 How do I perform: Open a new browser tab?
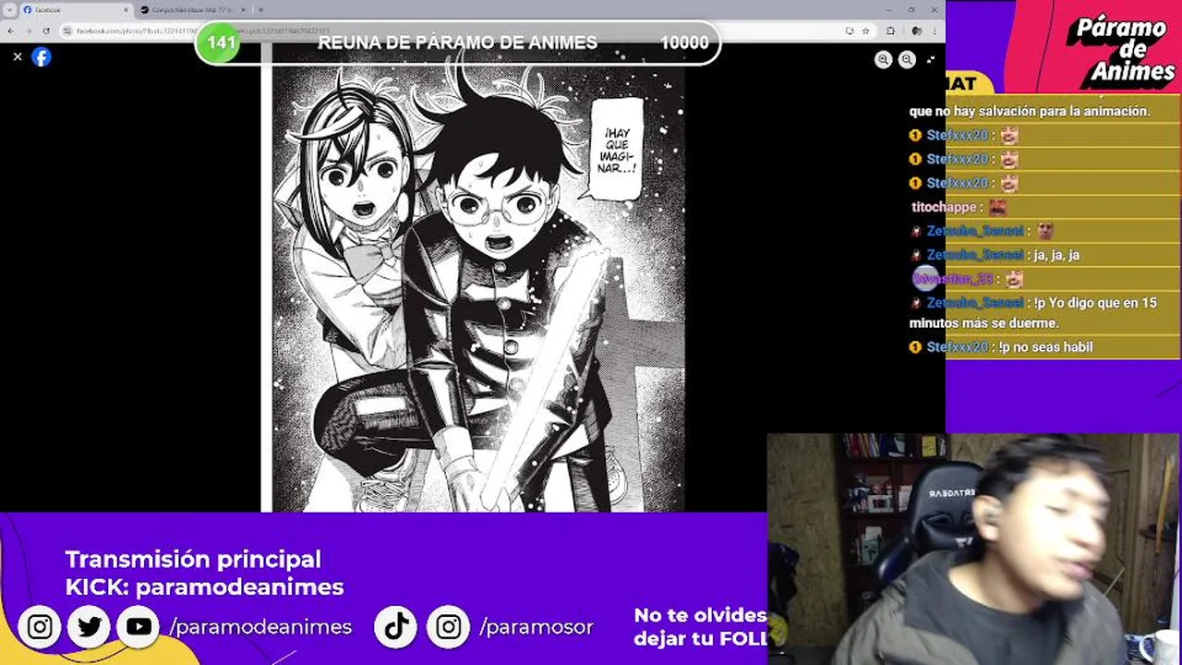point(261,9)
